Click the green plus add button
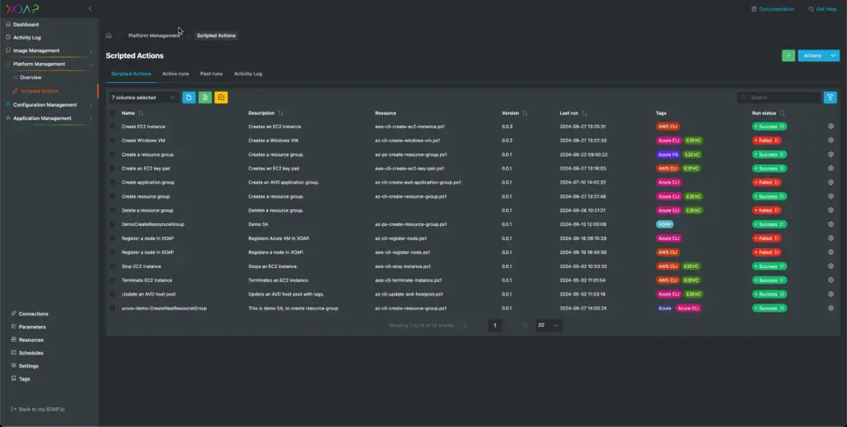Image resolution: width=847 pixels, height=427 pixels. 788,55
